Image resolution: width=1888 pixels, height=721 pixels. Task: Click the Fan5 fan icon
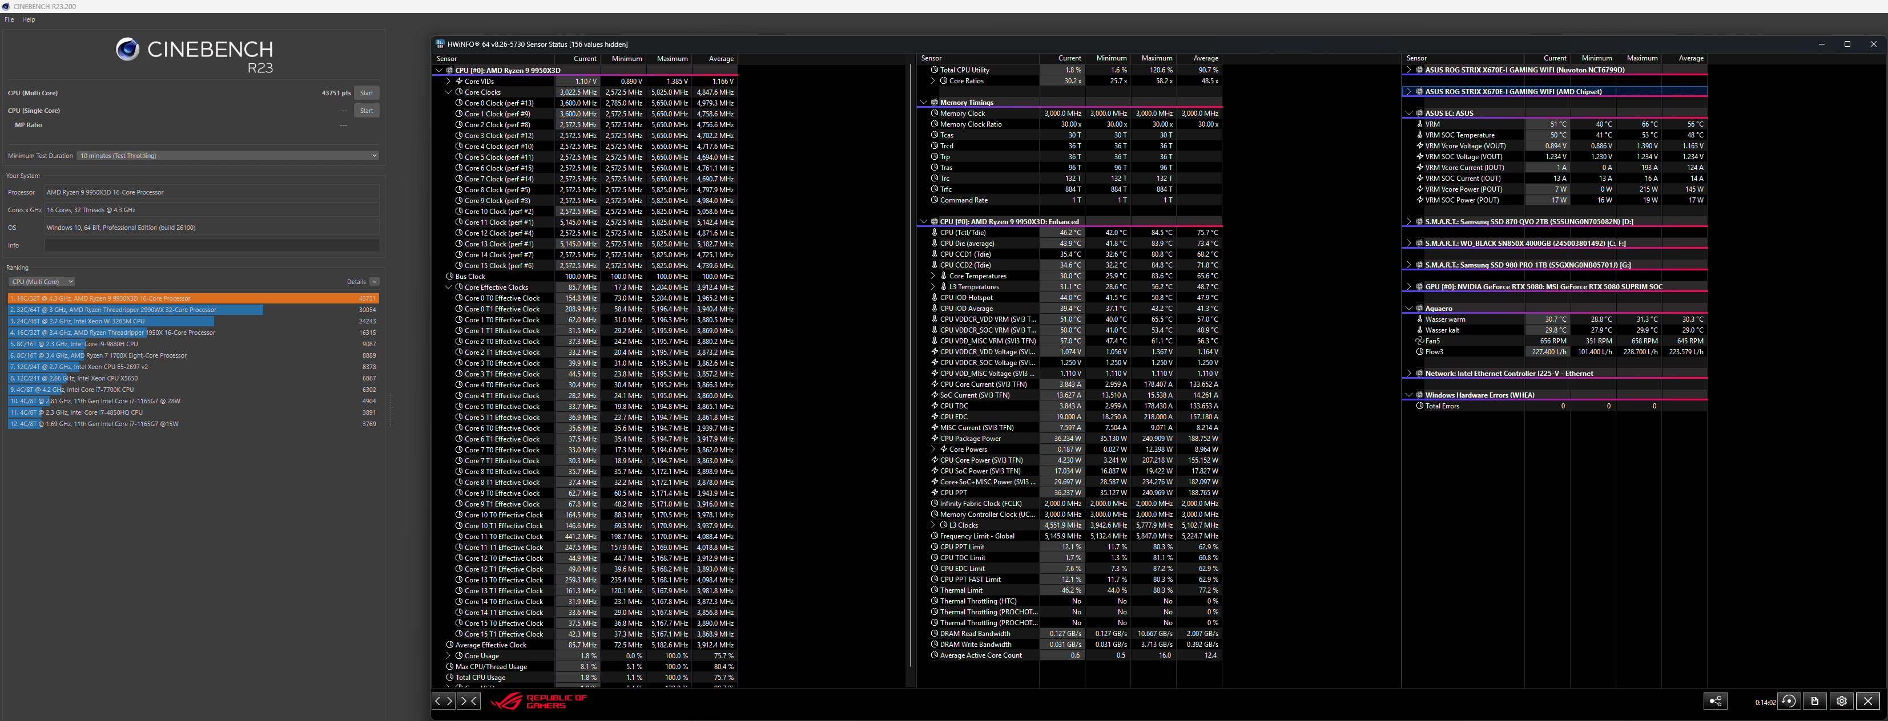1420,341
